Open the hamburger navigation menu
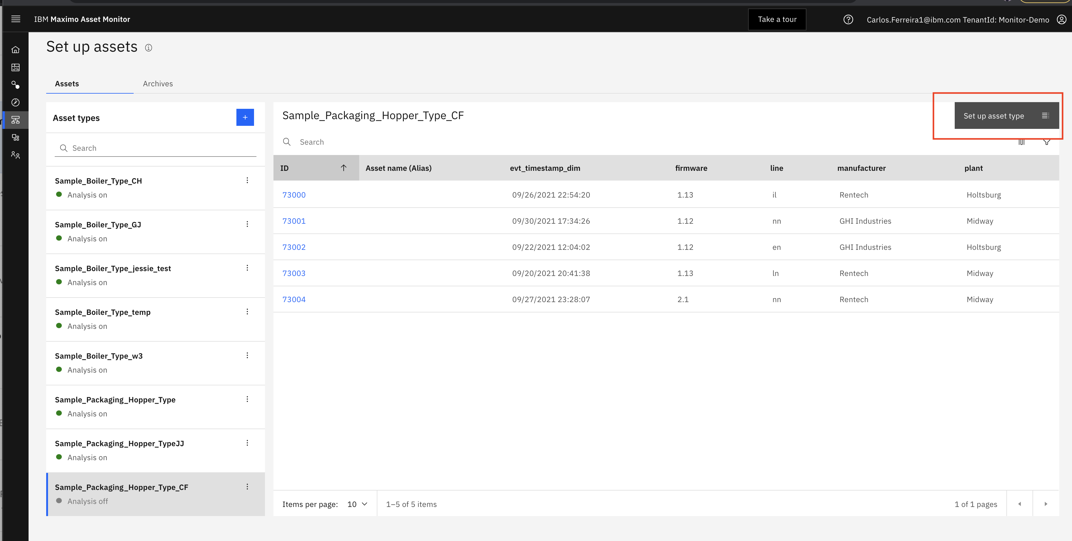 (x=16, y=19)
